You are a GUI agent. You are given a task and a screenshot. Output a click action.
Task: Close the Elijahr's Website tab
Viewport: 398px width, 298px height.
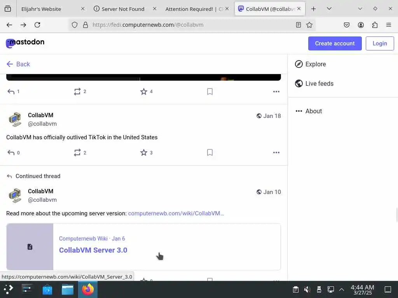tap(83, 9)
